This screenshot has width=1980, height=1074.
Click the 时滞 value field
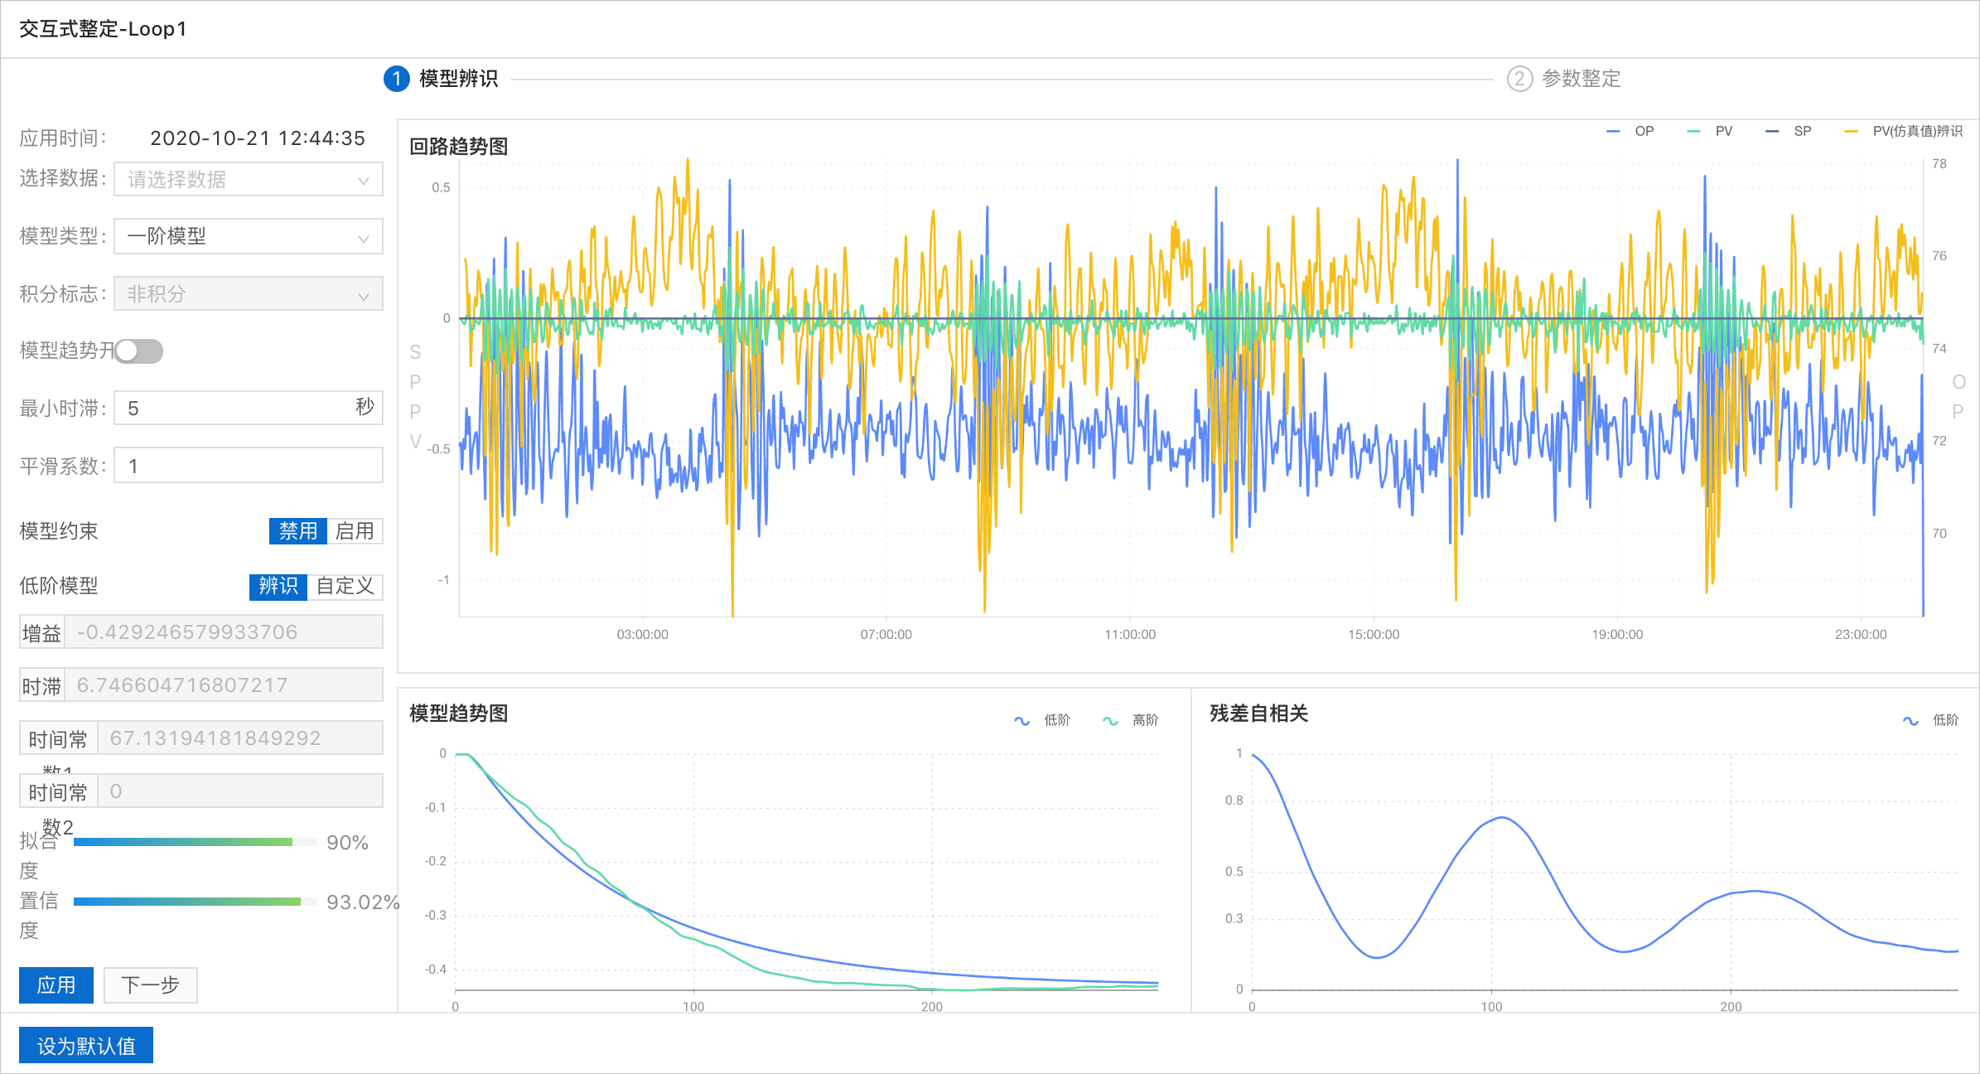pos(224,685)
